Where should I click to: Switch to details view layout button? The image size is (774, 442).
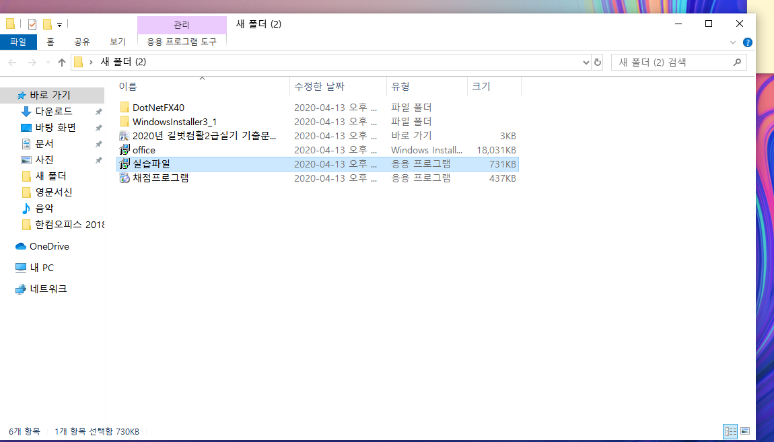tap(730, 431)
